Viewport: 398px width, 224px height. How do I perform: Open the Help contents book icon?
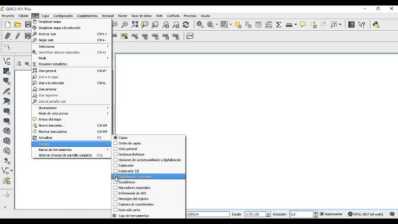coord(352,24)
